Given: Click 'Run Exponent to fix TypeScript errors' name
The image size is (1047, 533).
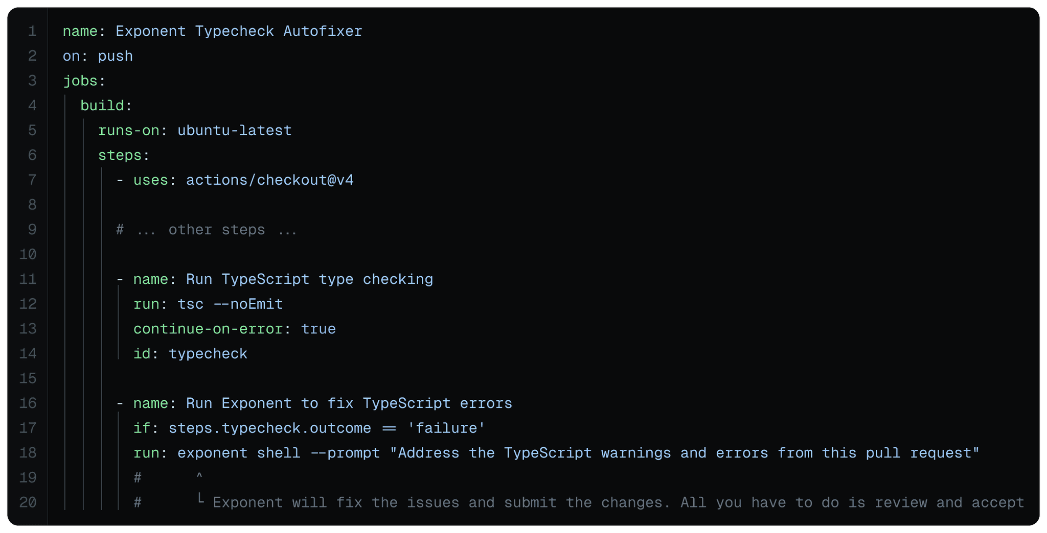Looking at the screenshot, I should pos(349,403).
